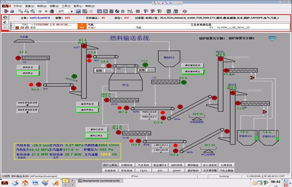Image resolution: width=292 pixels, height=187 pixels.
Task: Open the 查看 menu
Action: pos(30,6)
